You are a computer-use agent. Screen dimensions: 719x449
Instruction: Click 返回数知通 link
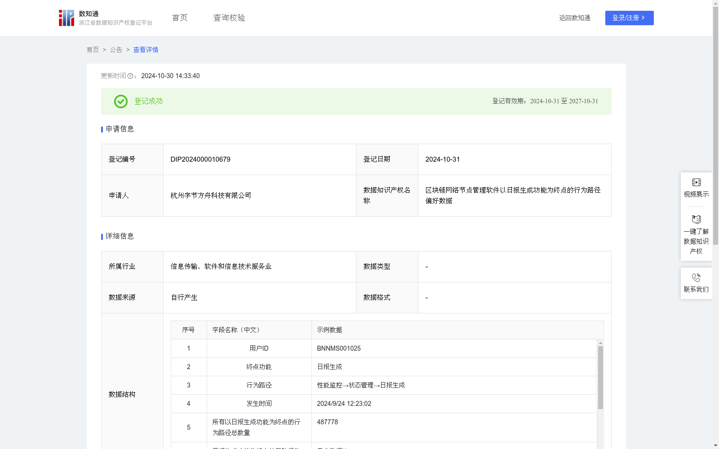click(x=575, y=18)
